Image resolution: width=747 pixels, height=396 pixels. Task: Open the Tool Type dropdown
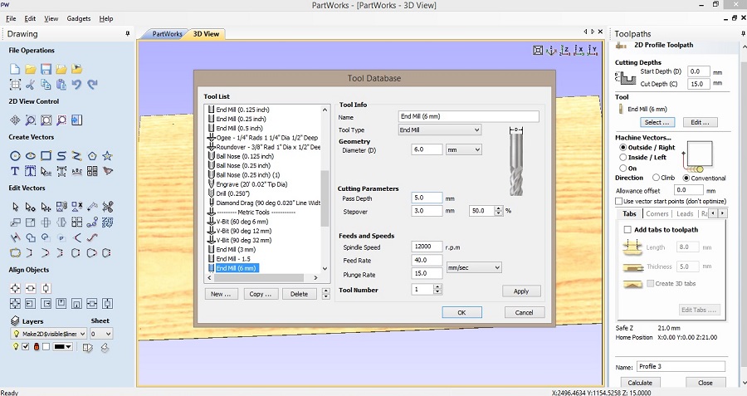tap(440, 130)
